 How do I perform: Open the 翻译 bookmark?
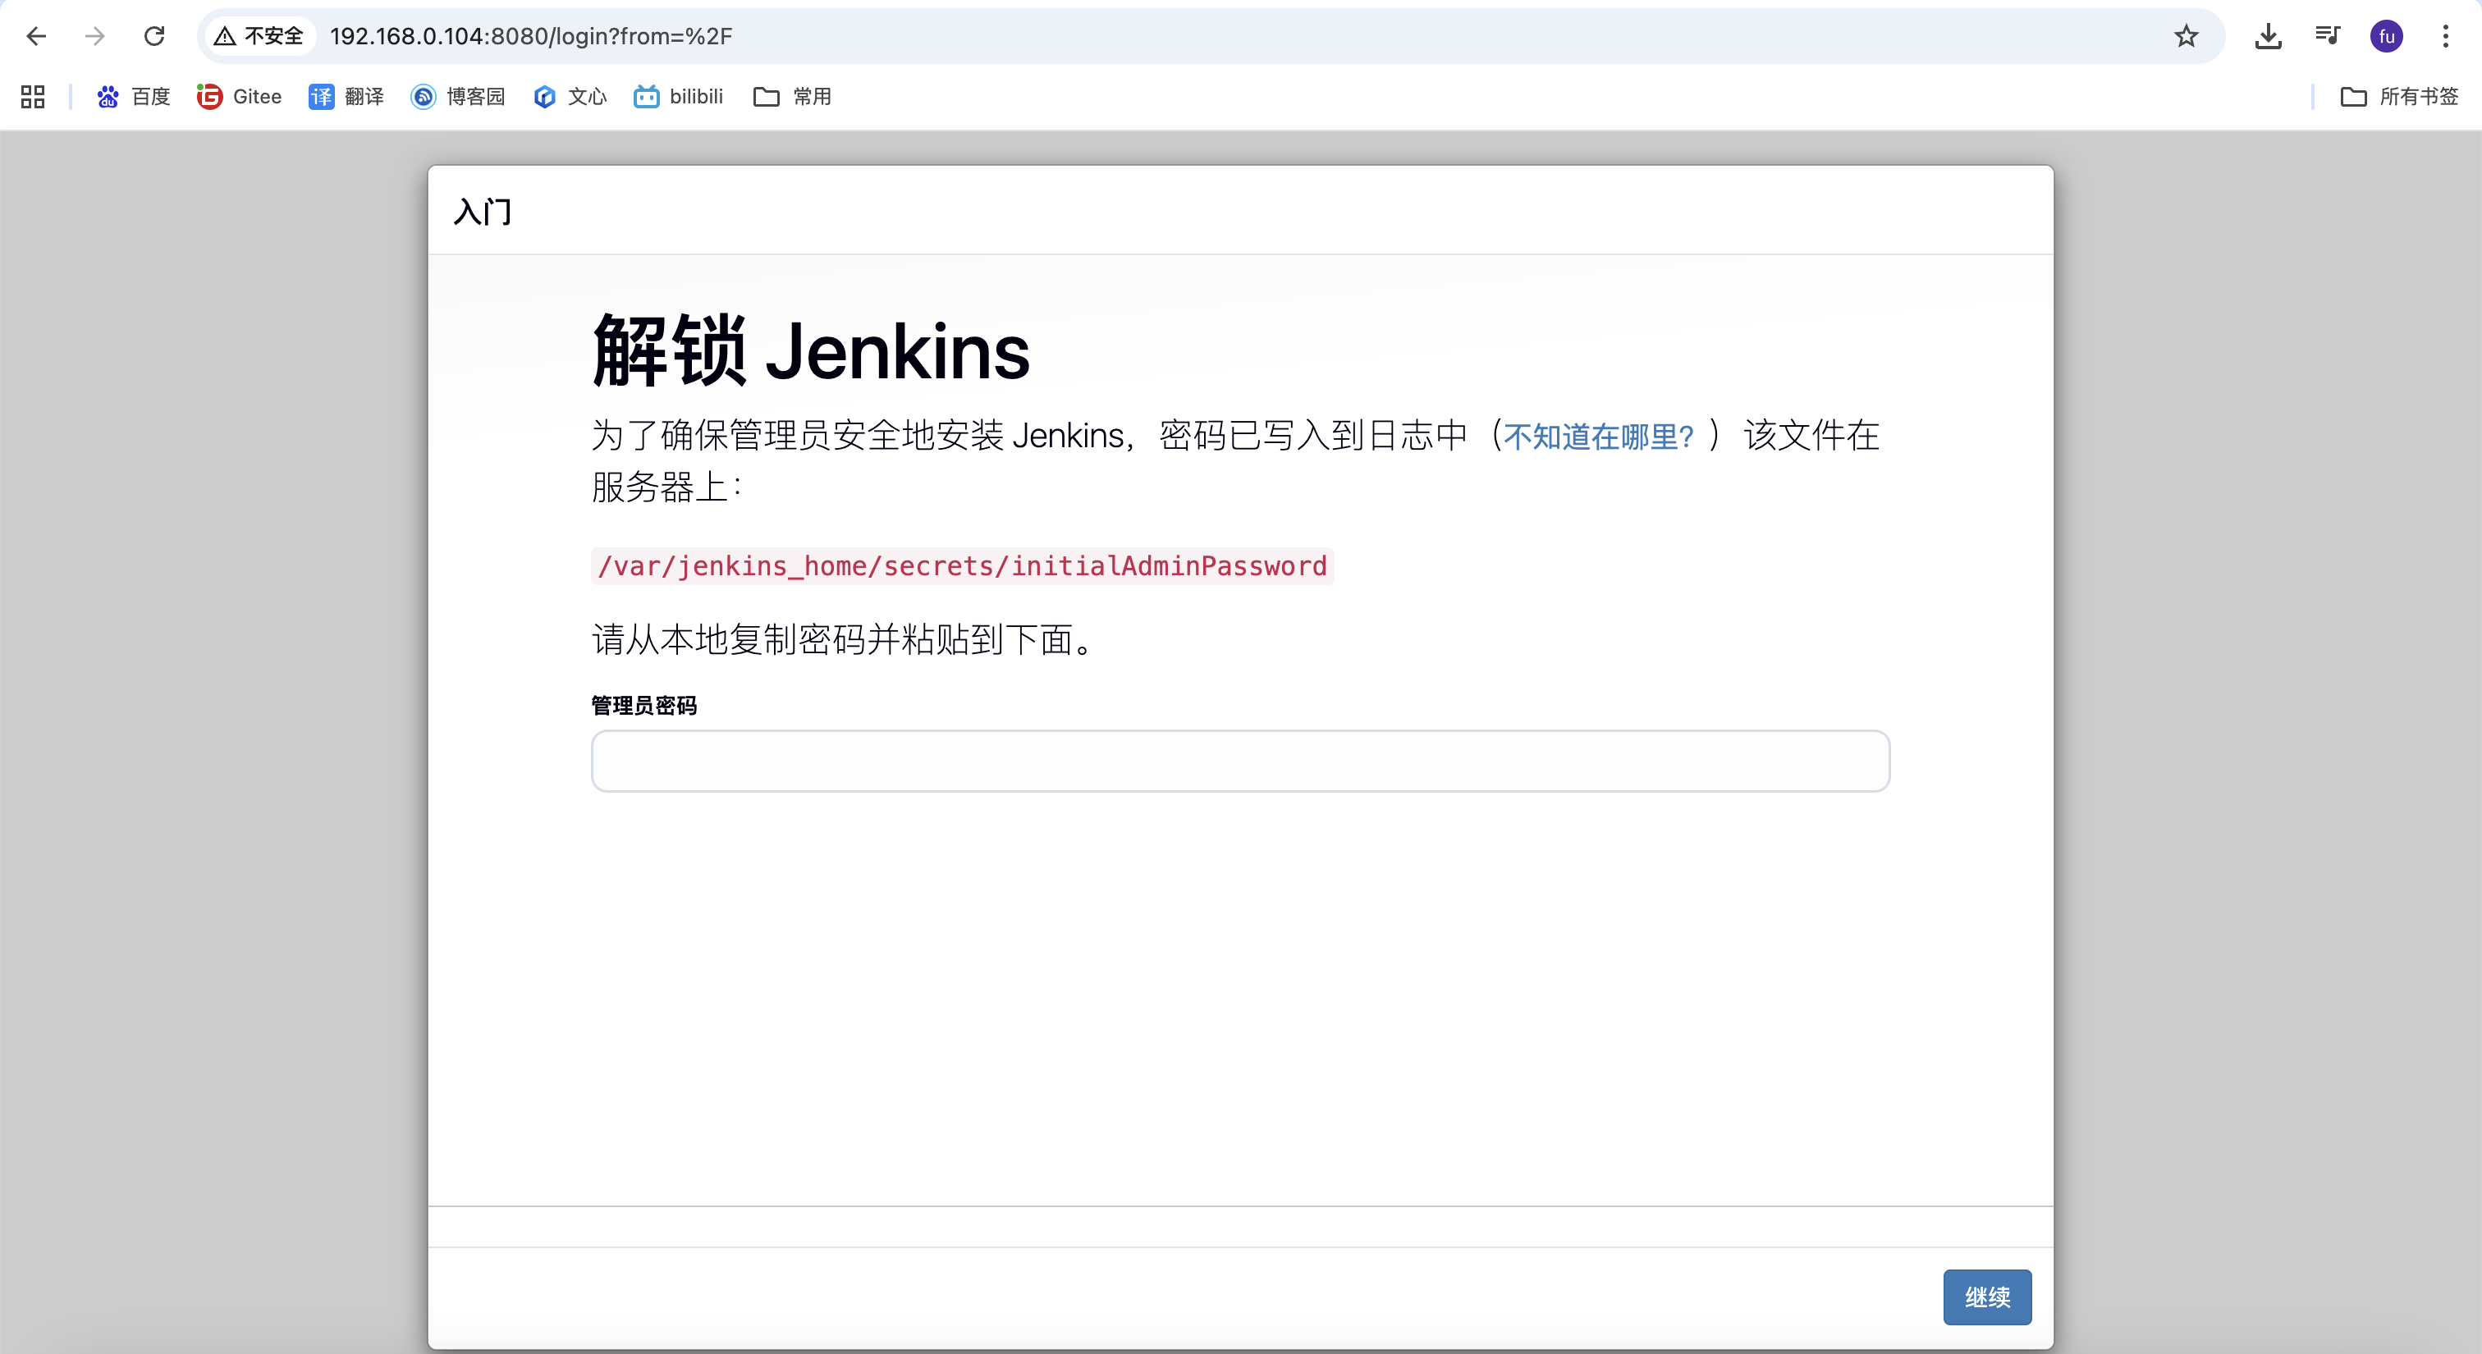(346, 96)
